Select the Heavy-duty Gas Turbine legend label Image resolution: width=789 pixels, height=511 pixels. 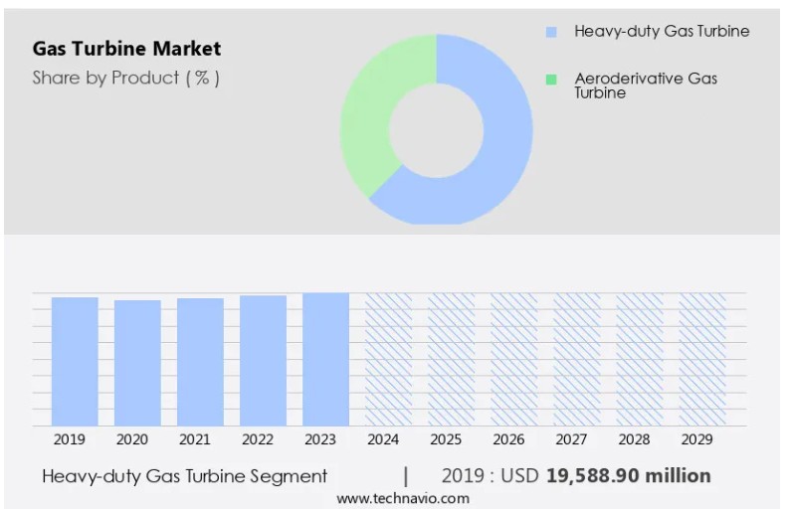[662, 32]
